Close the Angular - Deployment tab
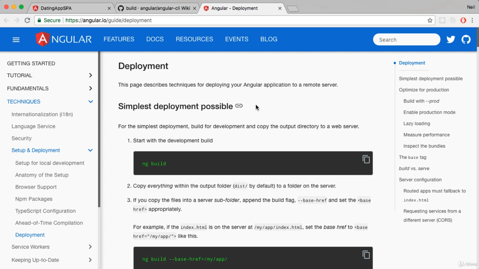Screen dimensions: 479x269 point(280,8)
